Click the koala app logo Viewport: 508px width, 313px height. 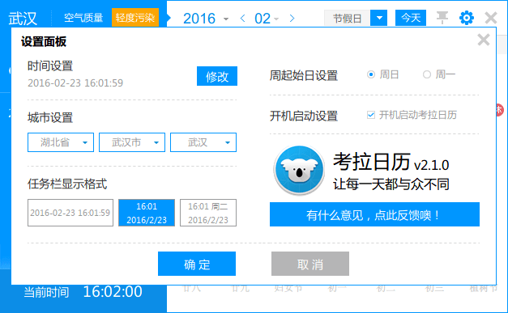[299, 170]
